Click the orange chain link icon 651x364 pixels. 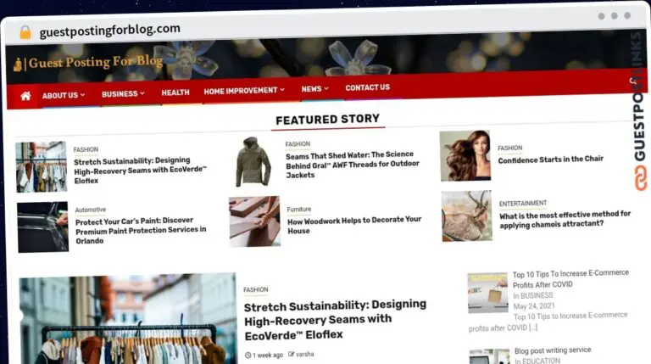[x=641, y=178]
